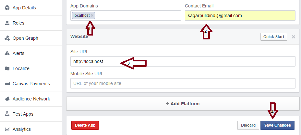
Task: Close the Website platform panel
Action: (294, 37)
